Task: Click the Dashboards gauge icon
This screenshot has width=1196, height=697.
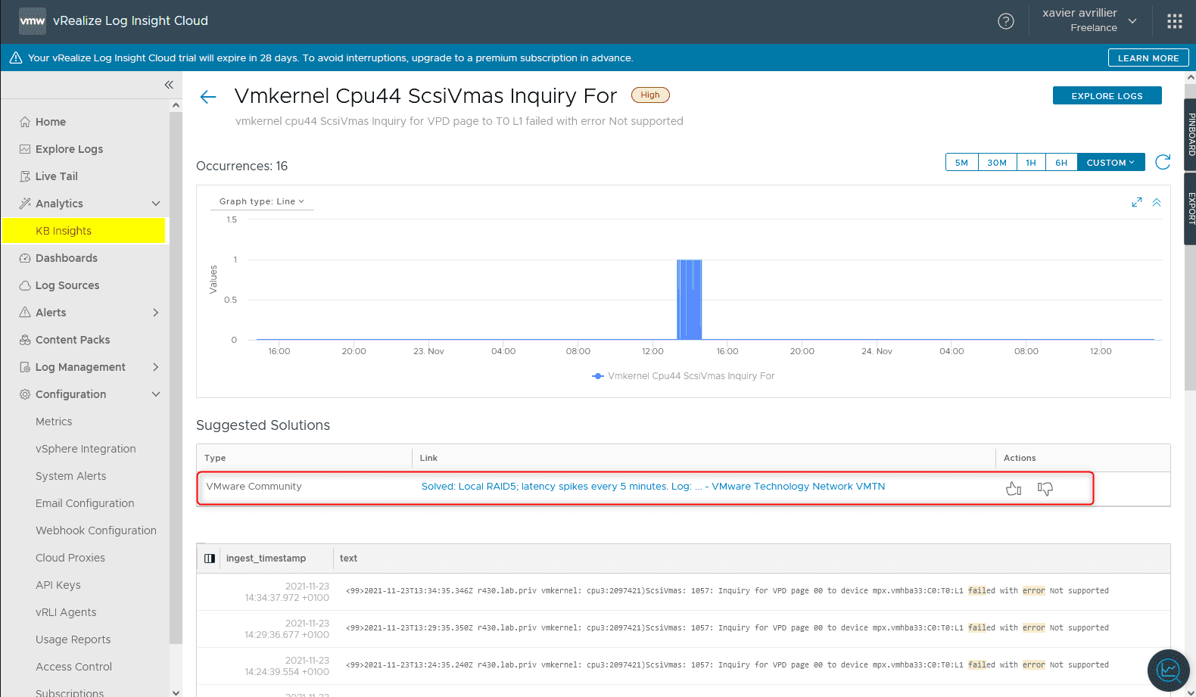Action: tap(25, 258)
